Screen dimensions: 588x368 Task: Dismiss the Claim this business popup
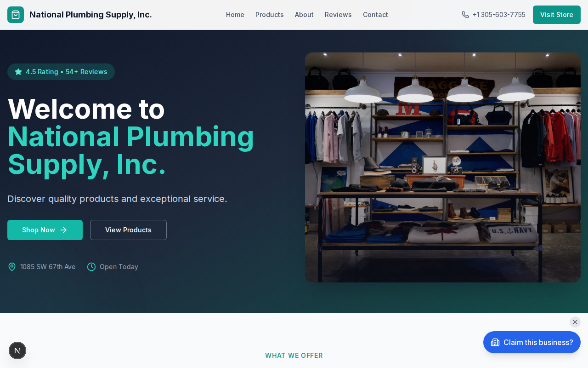(575, 322)
